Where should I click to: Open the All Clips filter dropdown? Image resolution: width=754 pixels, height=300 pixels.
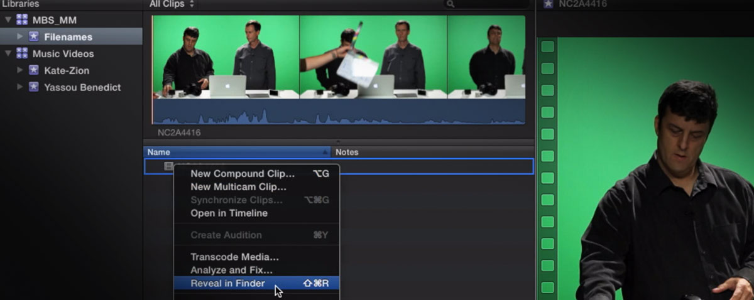point(172,4)
